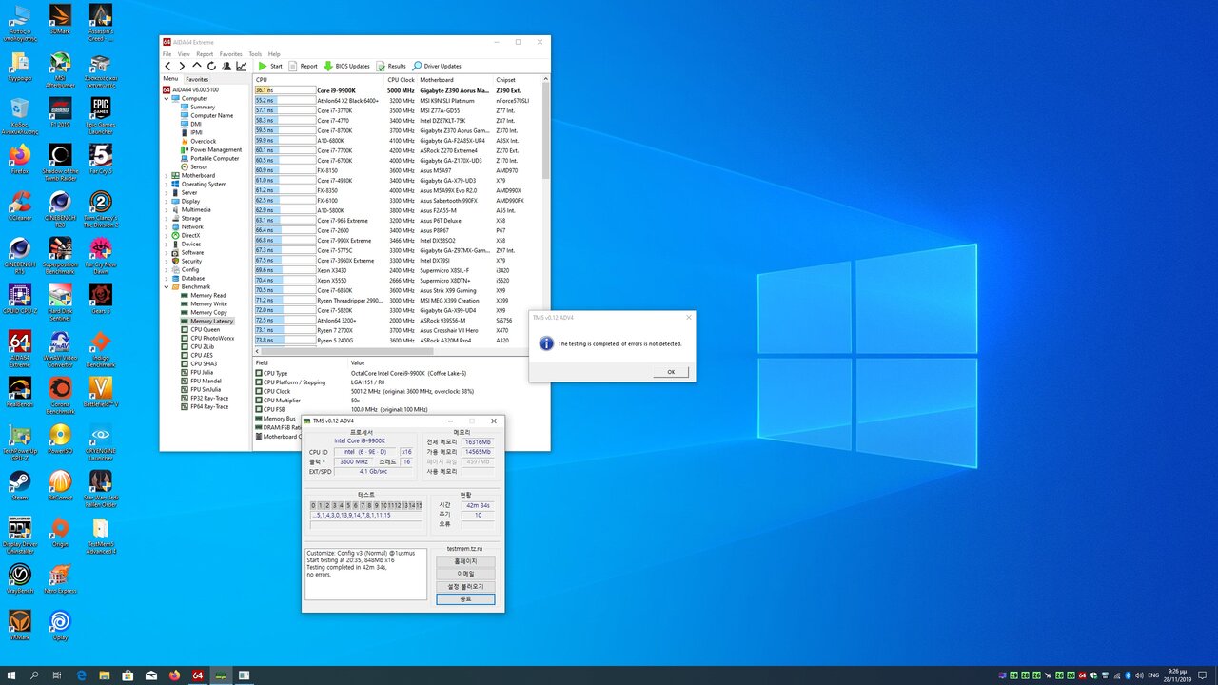Expand the Storage tree node
The height and width of the screenshot is (685, 1218).
click(166, 218)
